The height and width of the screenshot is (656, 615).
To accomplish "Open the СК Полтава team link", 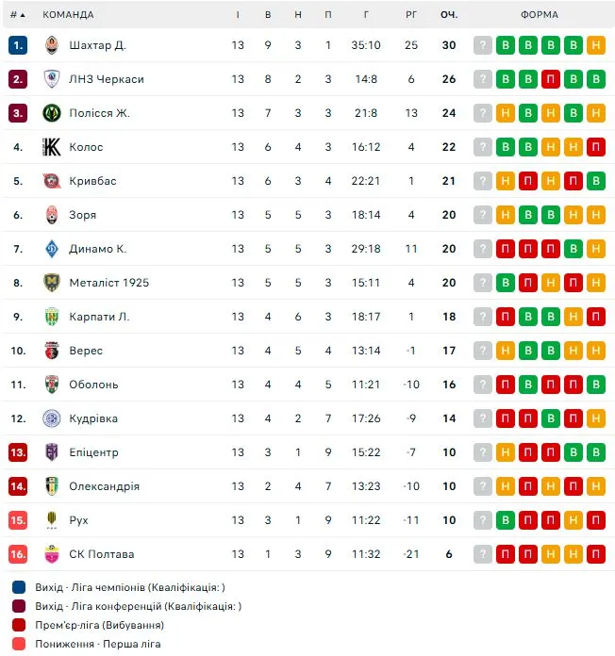I will (101, 554).
